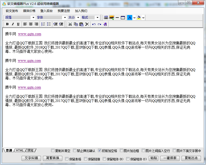This screenshot has height=165, width=206.
Task: Center align the paragraph
Action: coord(31,24)
